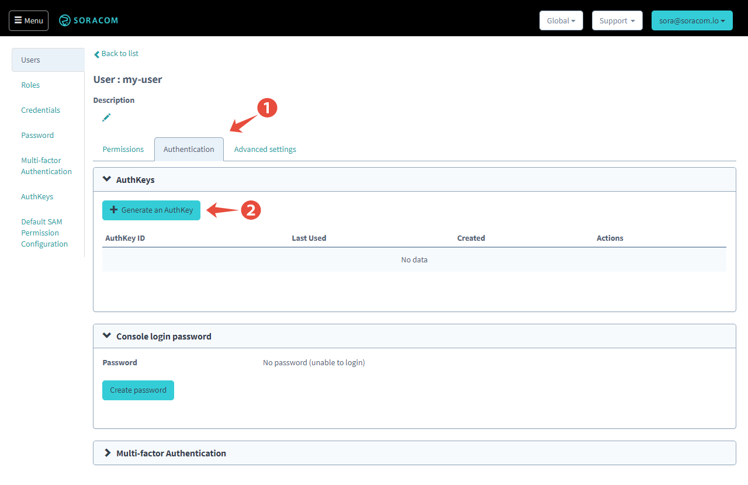Click the Description label
This screenshot has width=748, height=485.
(114, 100)
